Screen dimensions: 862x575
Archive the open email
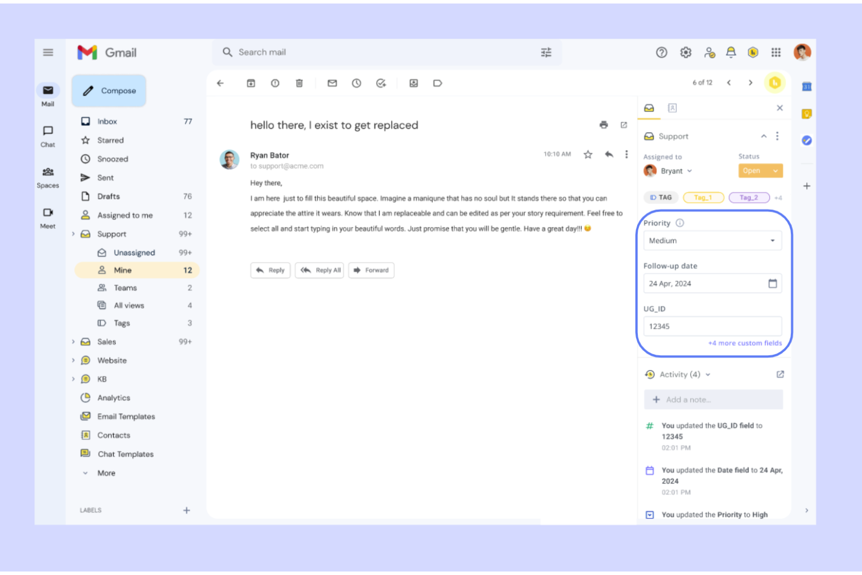[250, 83]
